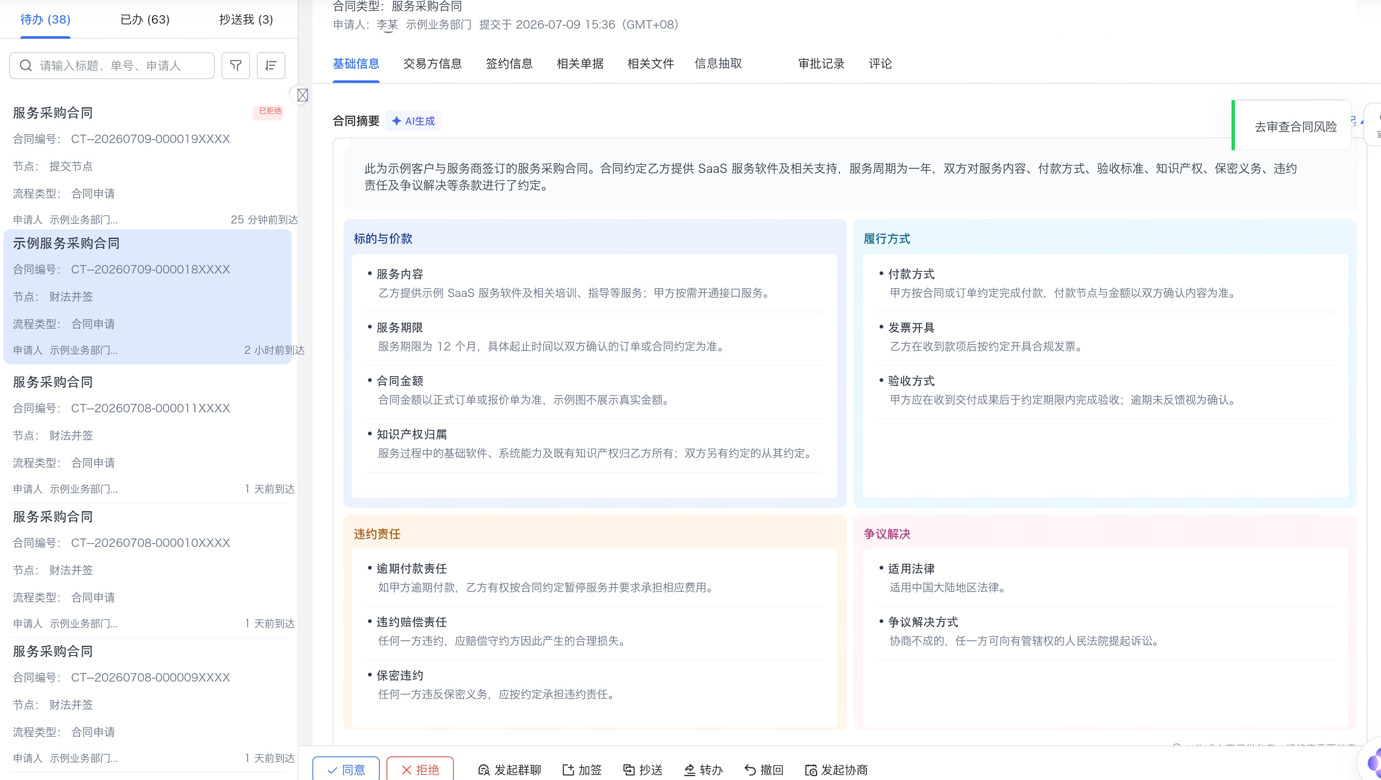
Task: Click the 2 小时前到达 timestamp
Action: pos(274,350)
